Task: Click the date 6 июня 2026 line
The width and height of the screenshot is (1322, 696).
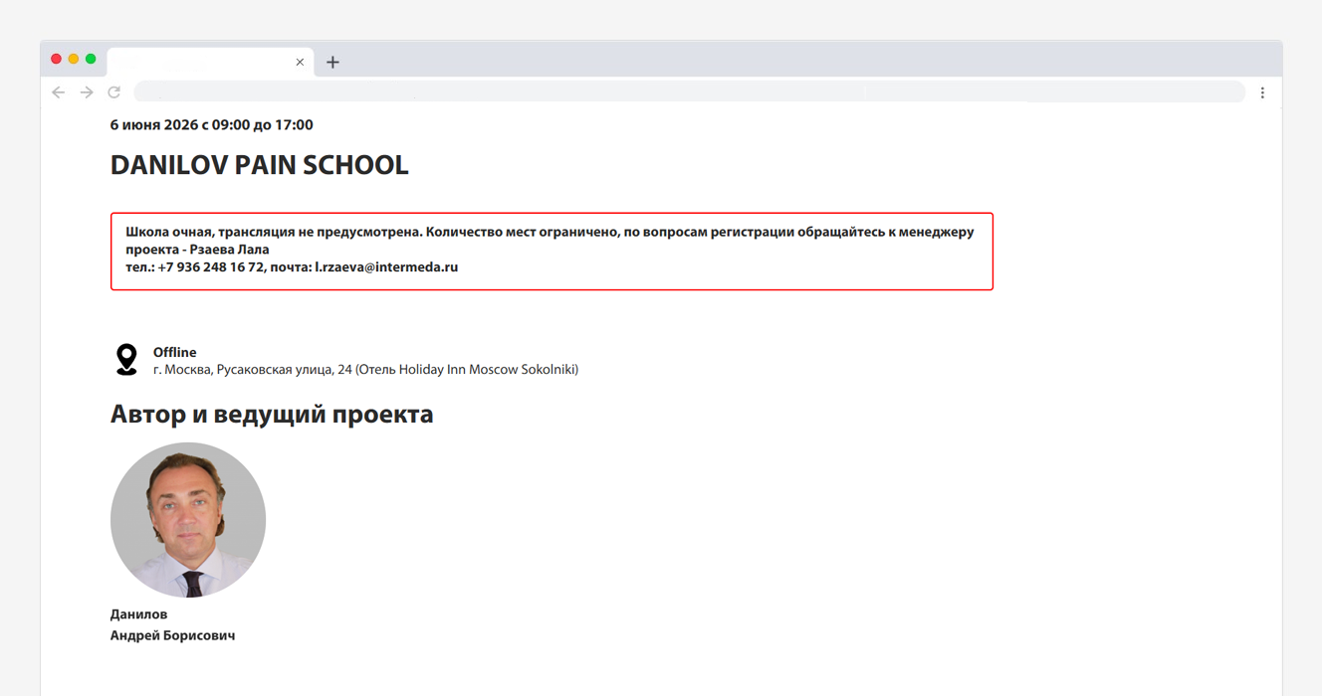Action: (x=211, y=125)
